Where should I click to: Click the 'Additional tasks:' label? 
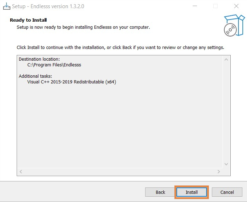35,76
